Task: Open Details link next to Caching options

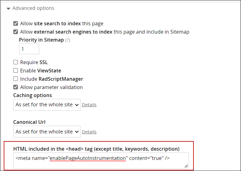Action: click(89, 105)
